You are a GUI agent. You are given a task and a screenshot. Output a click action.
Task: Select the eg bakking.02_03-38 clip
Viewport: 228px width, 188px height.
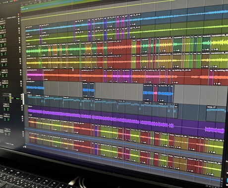(x=190, y=77)
